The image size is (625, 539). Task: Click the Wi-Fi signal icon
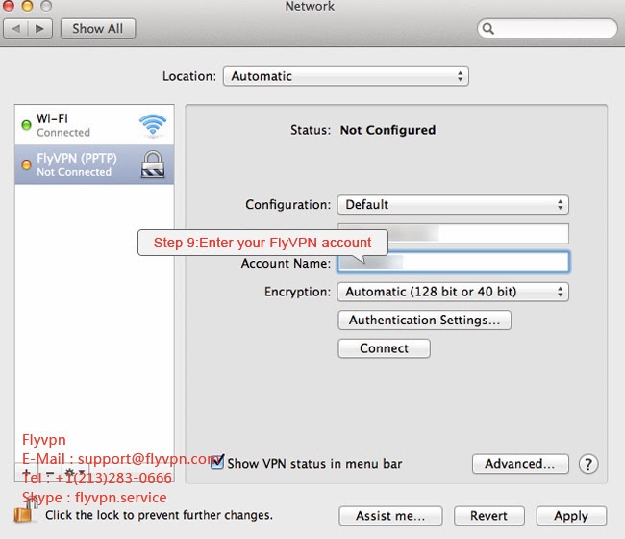coord(153,125)
